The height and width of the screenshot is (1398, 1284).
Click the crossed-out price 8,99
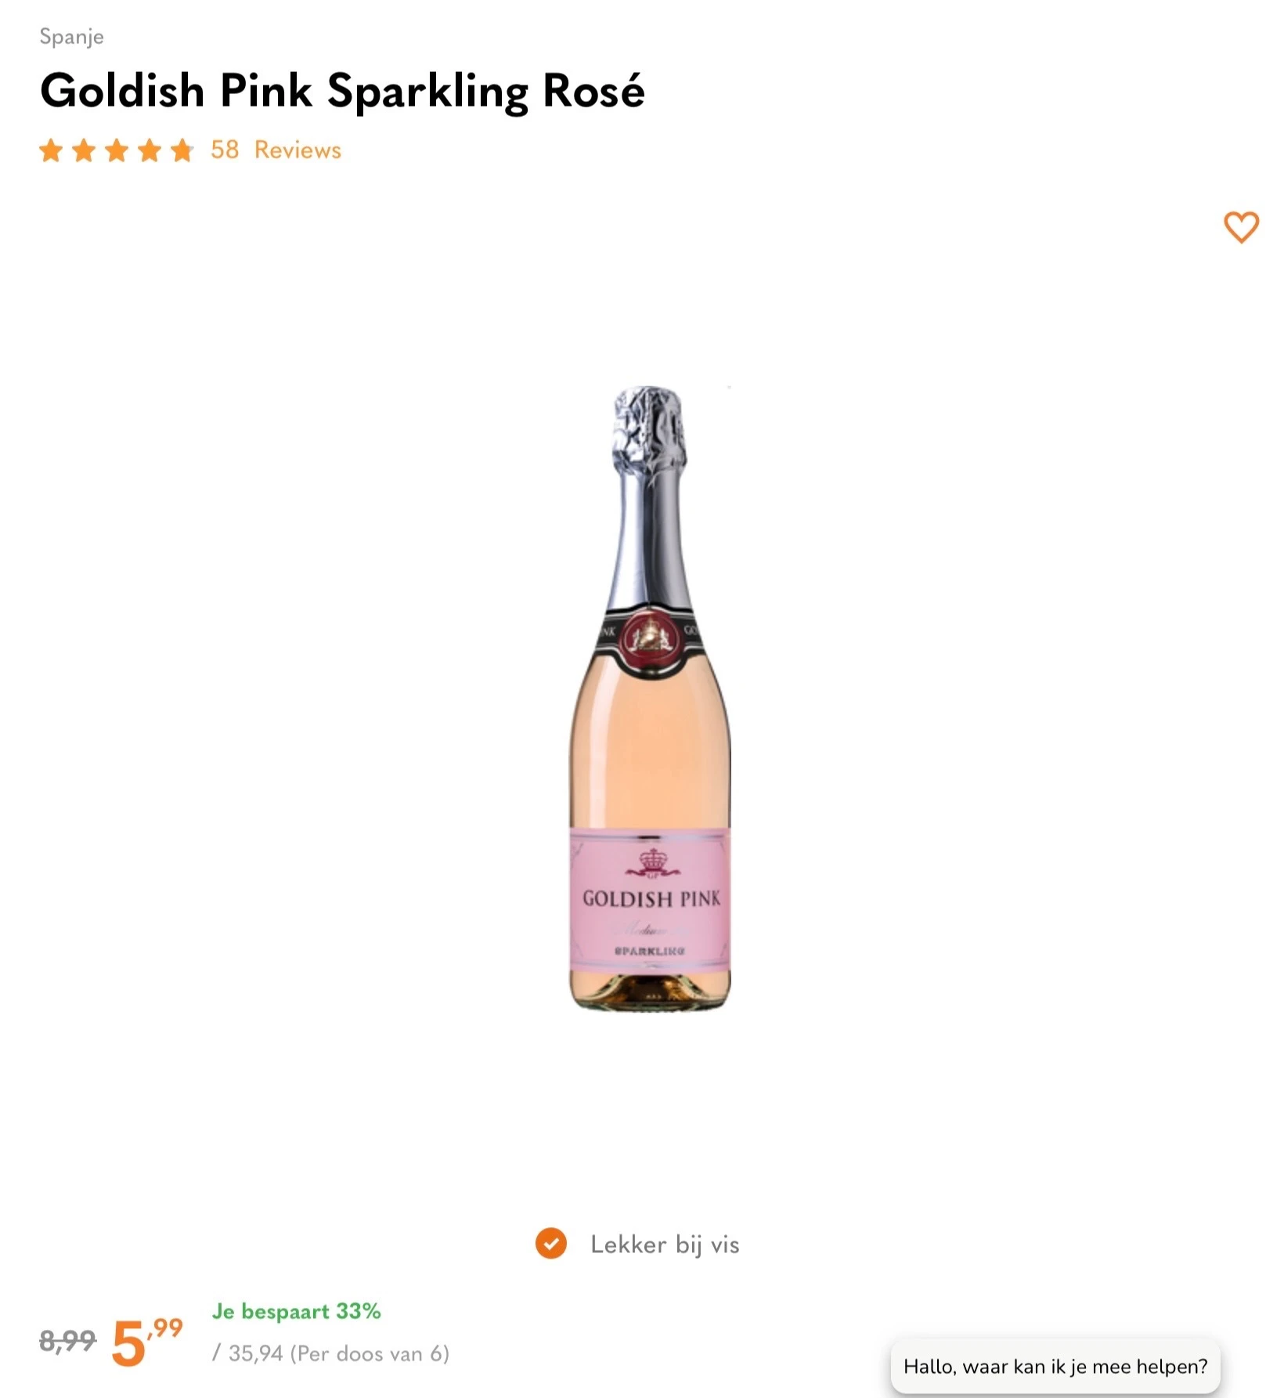[67, 1339]
